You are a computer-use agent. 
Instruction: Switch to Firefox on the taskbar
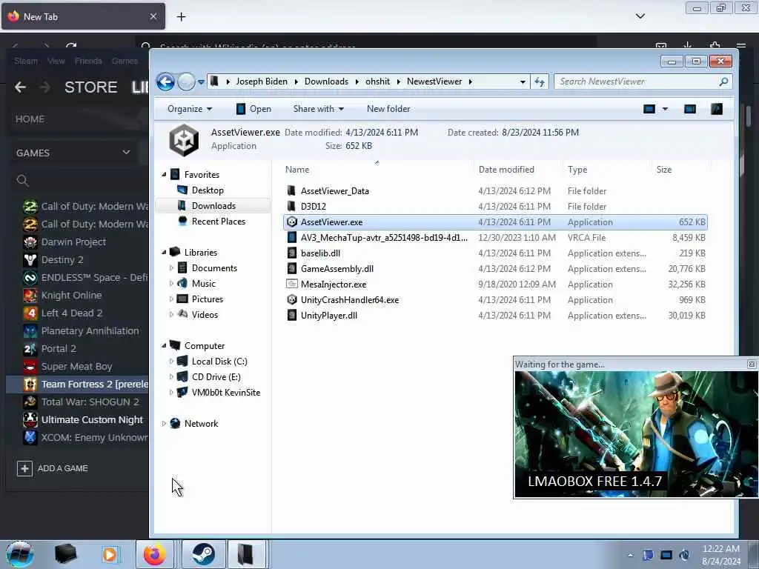point(154,554)
